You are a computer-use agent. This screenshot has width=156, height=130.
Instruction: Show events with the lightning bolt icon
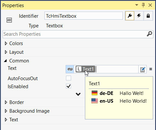139,16
